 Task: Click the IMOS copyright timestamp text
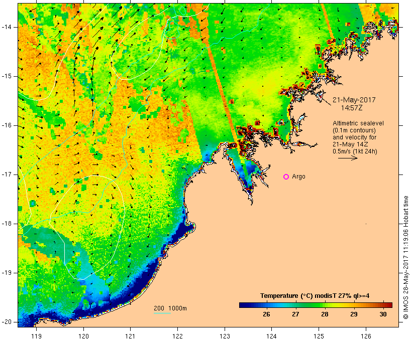(x=406, y=257)
